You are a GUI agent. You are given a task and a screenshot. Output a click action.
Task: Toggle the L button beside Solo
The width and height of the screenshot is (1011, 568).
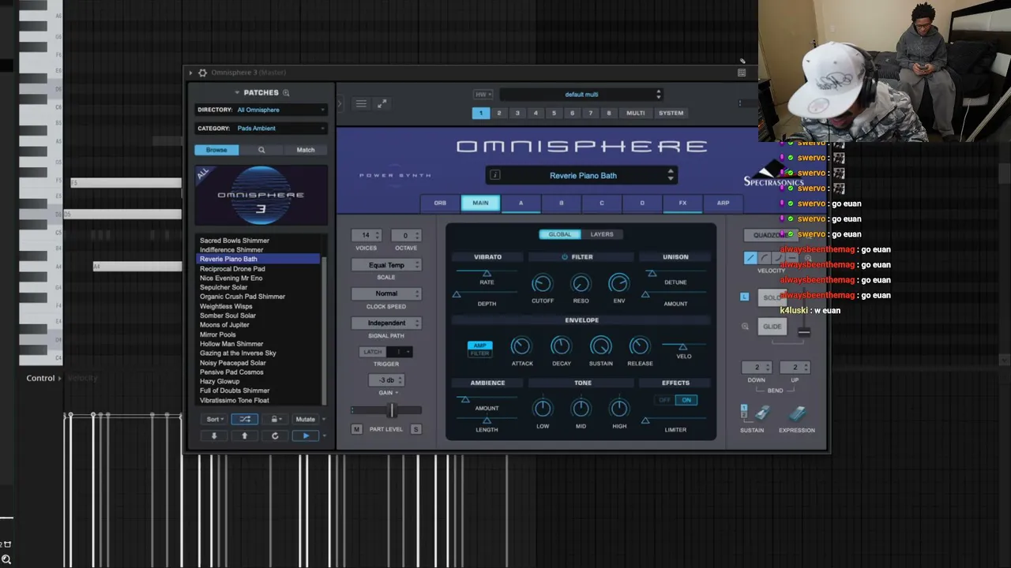[745, 297]
